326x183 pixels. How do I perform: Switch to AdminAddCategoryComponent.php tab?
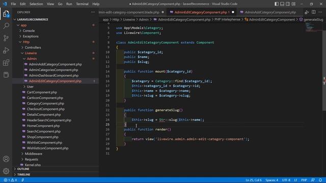[269, 12]
